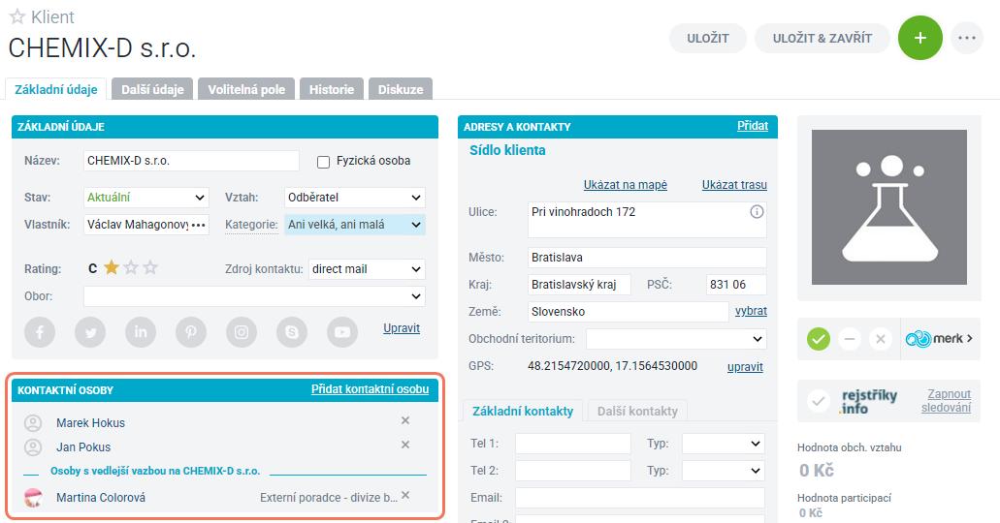Open avatar icon of Marek Hokus

(33, 423)
